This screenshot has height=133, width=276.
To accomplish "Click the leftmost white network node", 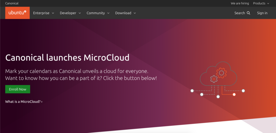I will click(192, 91).
